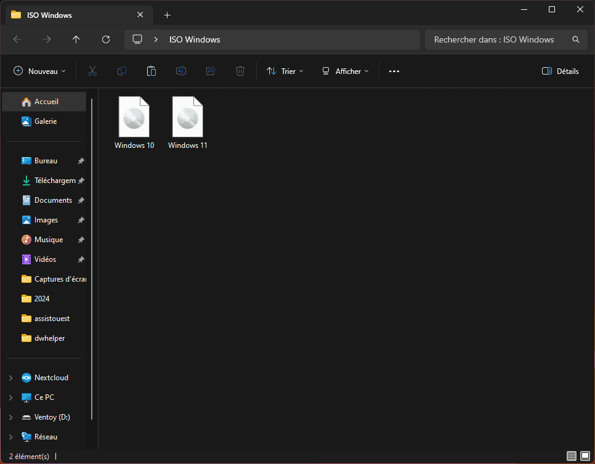The height and width of the screenshot is (464, 595).
Task: Open Captures d'écran folder in sidebar
Action: tap(44, 279)
